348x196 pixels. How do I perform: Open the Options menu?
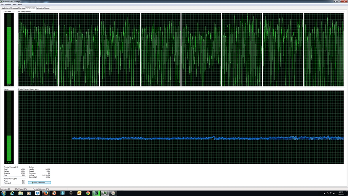[x=8, y=4]
